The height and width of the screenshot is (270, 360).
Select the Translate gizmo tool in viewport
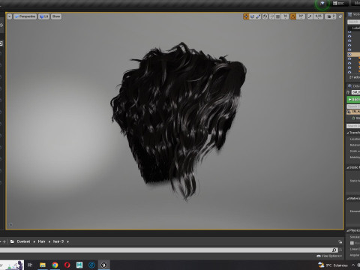246,16
